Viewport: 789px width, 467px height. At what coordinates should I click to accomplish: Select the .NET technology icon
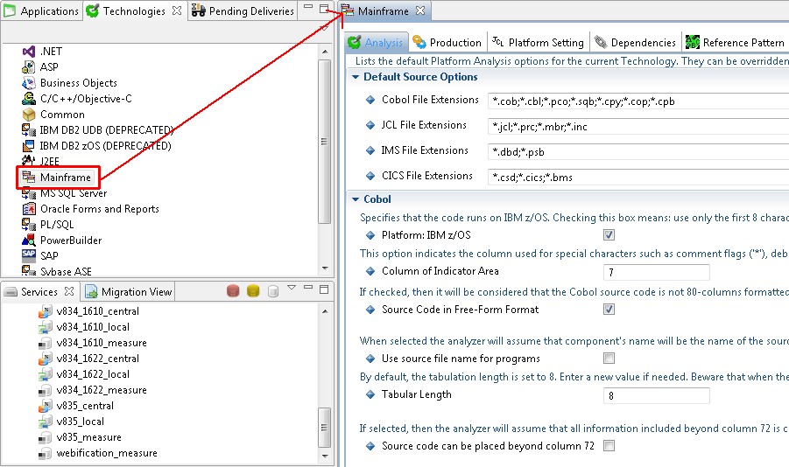[x=28, y=52]
